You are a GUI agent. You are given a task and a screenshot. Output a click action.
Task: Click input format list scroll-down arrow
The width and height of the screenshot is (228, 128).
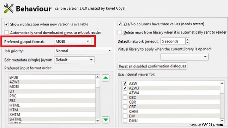click(x=97, y=121)
